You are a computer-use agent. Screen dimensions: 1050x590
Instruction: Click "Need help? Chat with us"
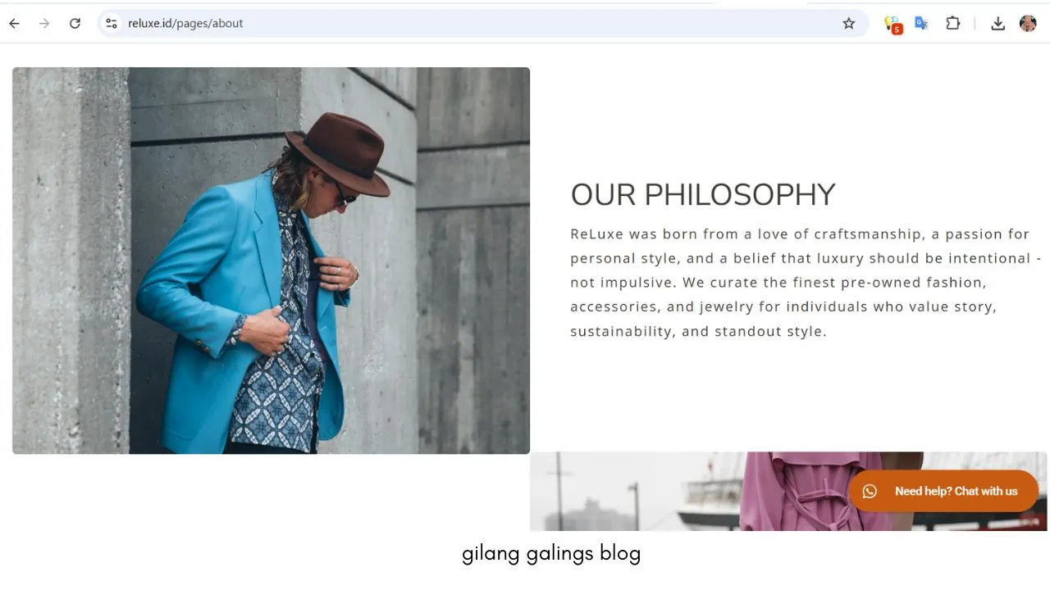(x=956, y=492)
